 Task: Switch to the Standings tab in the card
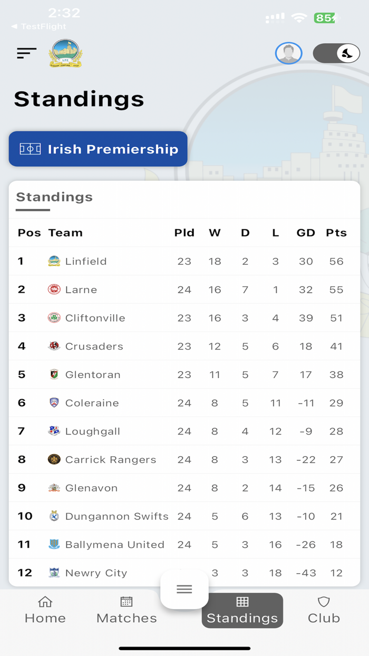pos(54,197)
